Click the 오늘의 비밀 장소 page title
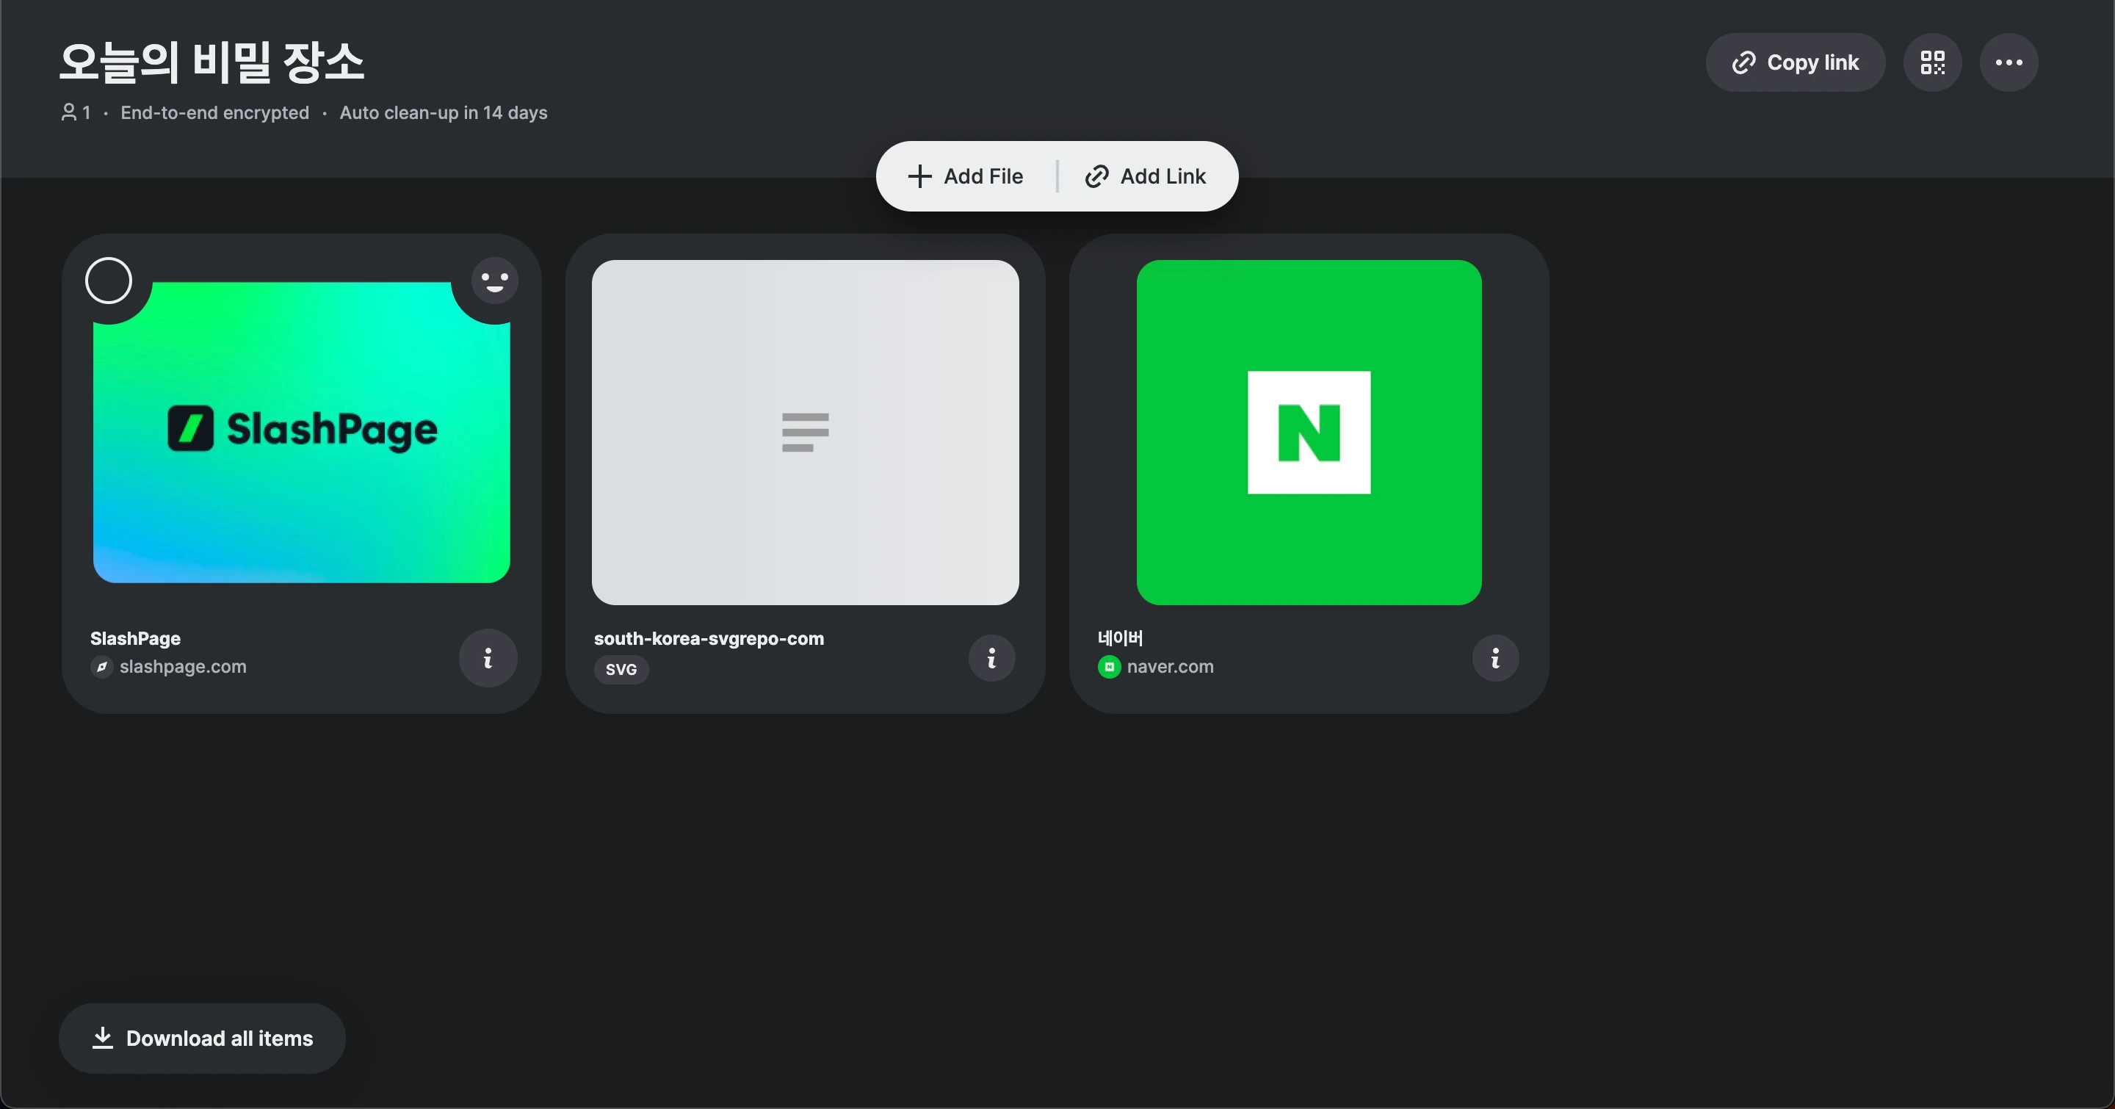 [211, 62]
